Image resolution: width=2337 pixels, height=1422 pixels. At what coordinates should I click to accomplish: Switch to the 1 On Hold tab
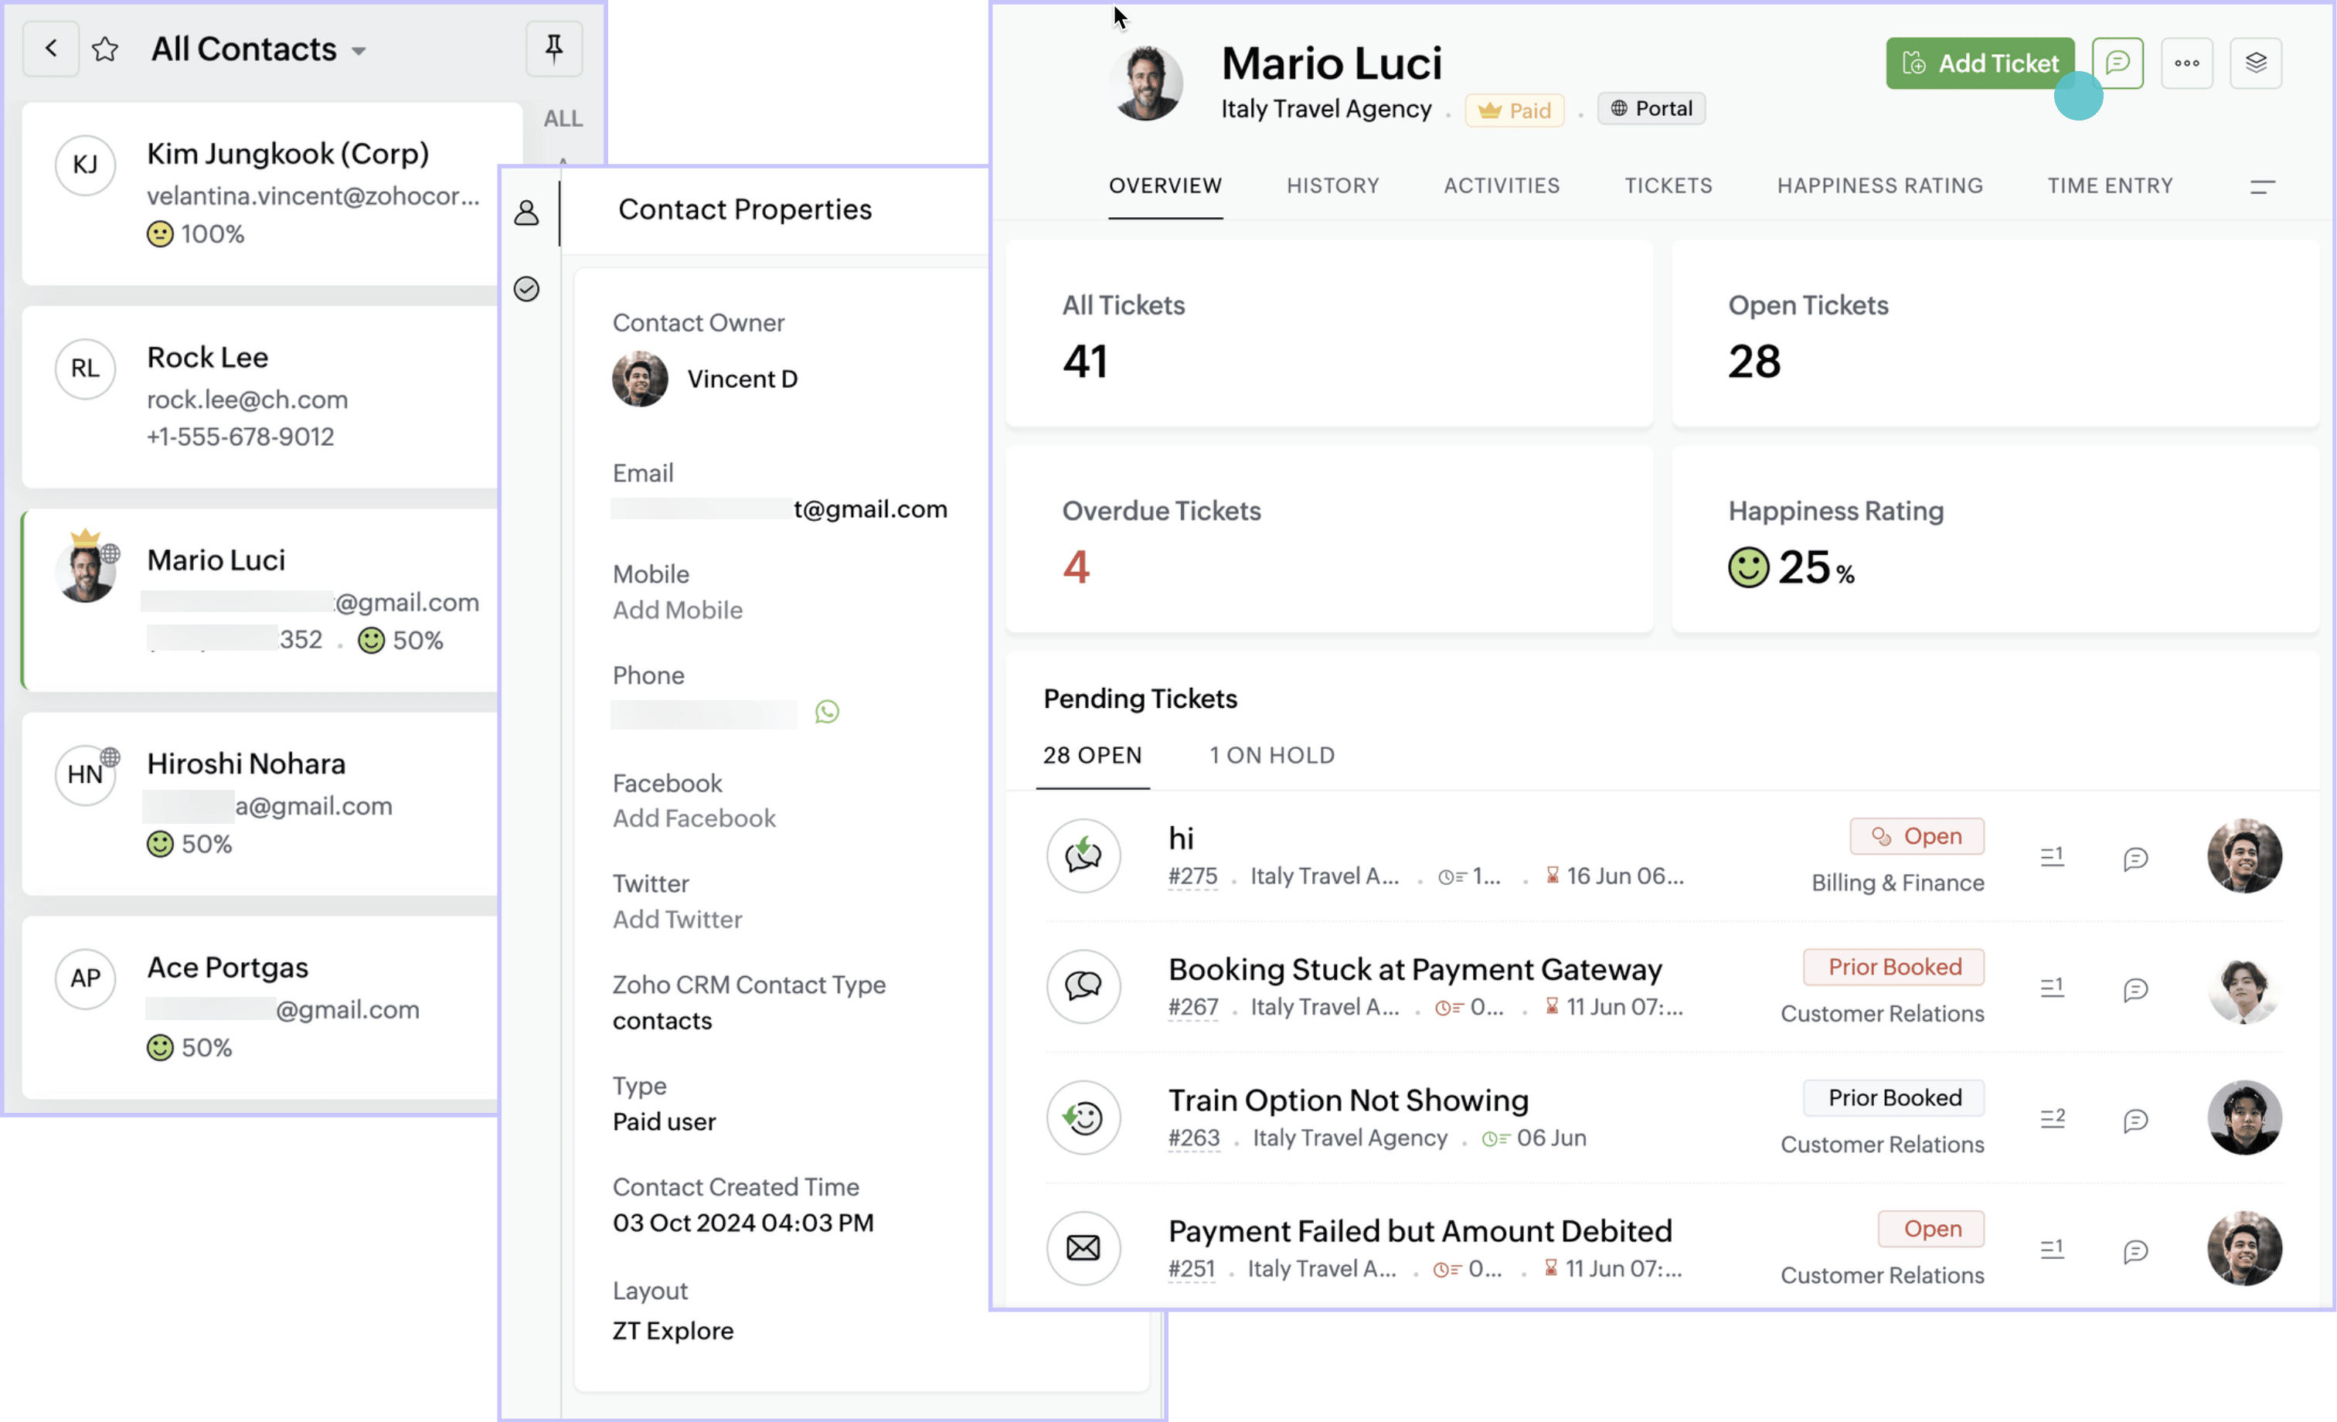(x=1271, y=755)
